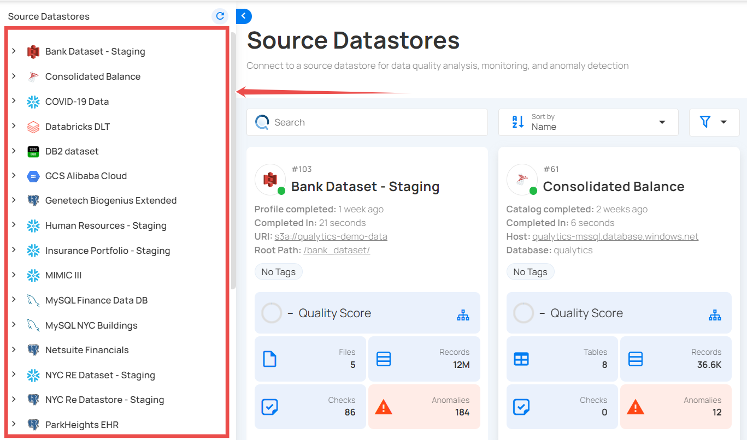Click the NYC Re Datastore PostgreSQL icon
The image size is (747, 440).
tap(33, 400)
